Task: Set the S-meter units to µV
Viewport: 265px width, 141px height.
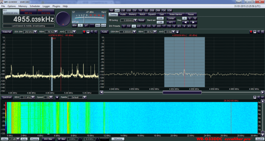Action: pyautogui.click(x=86, y=25)
